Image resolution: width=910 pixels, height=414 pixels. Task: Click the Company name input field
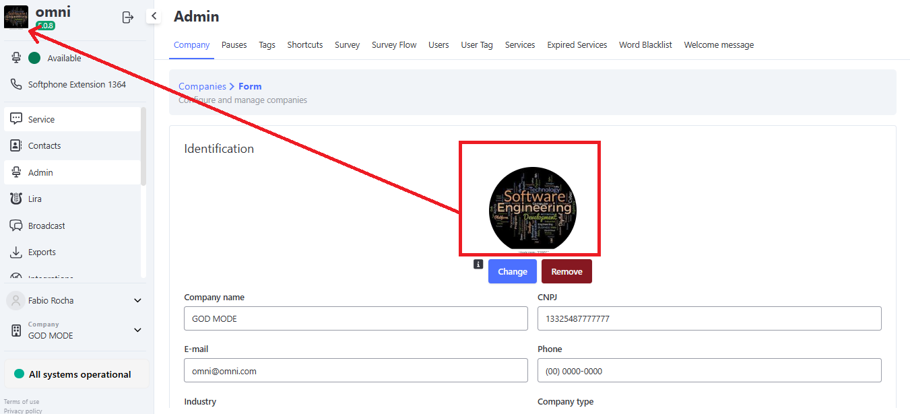click(356, 318)
